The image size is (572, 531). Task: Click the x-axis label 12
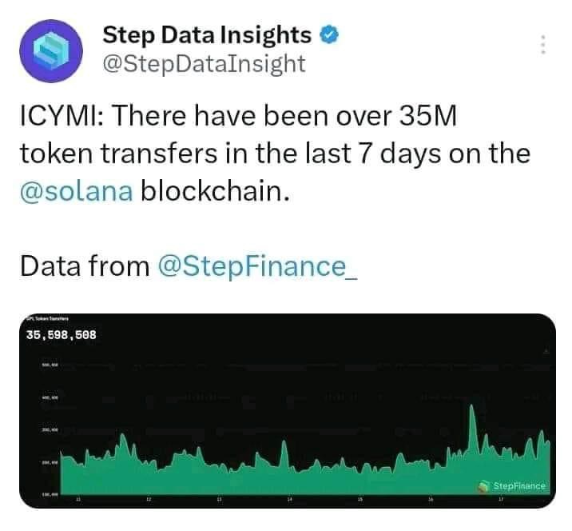pyautogui.click(x=149, y=500)
